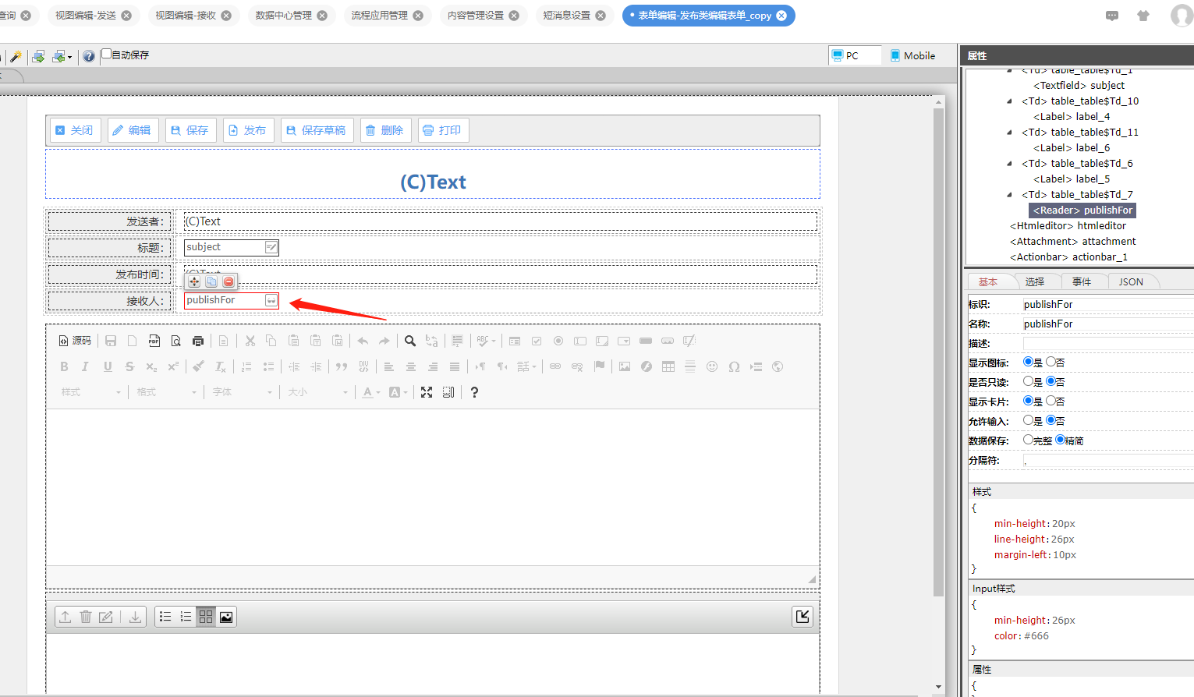The width and height of the screenshot is (1194, 697).
Task: Apply italic formatting in the HTML editor
Action: (86, 366)
